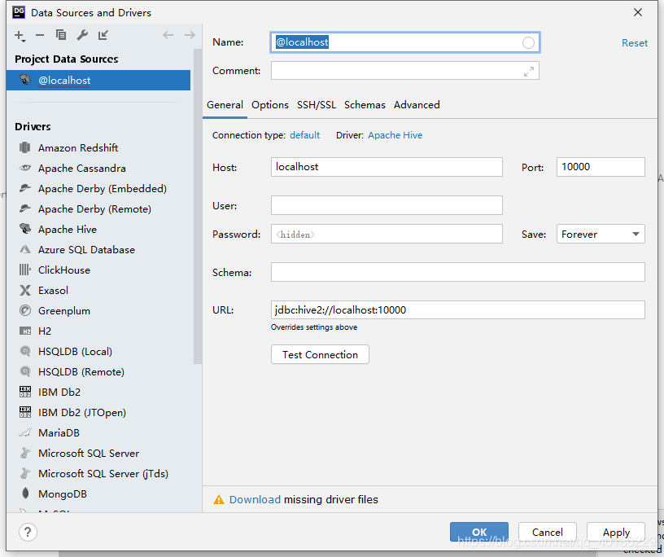The width and height of the screenshot is (664, 557).
Task: Switch to the General tab
Action: pyautogui.click(x=225, y=105)
